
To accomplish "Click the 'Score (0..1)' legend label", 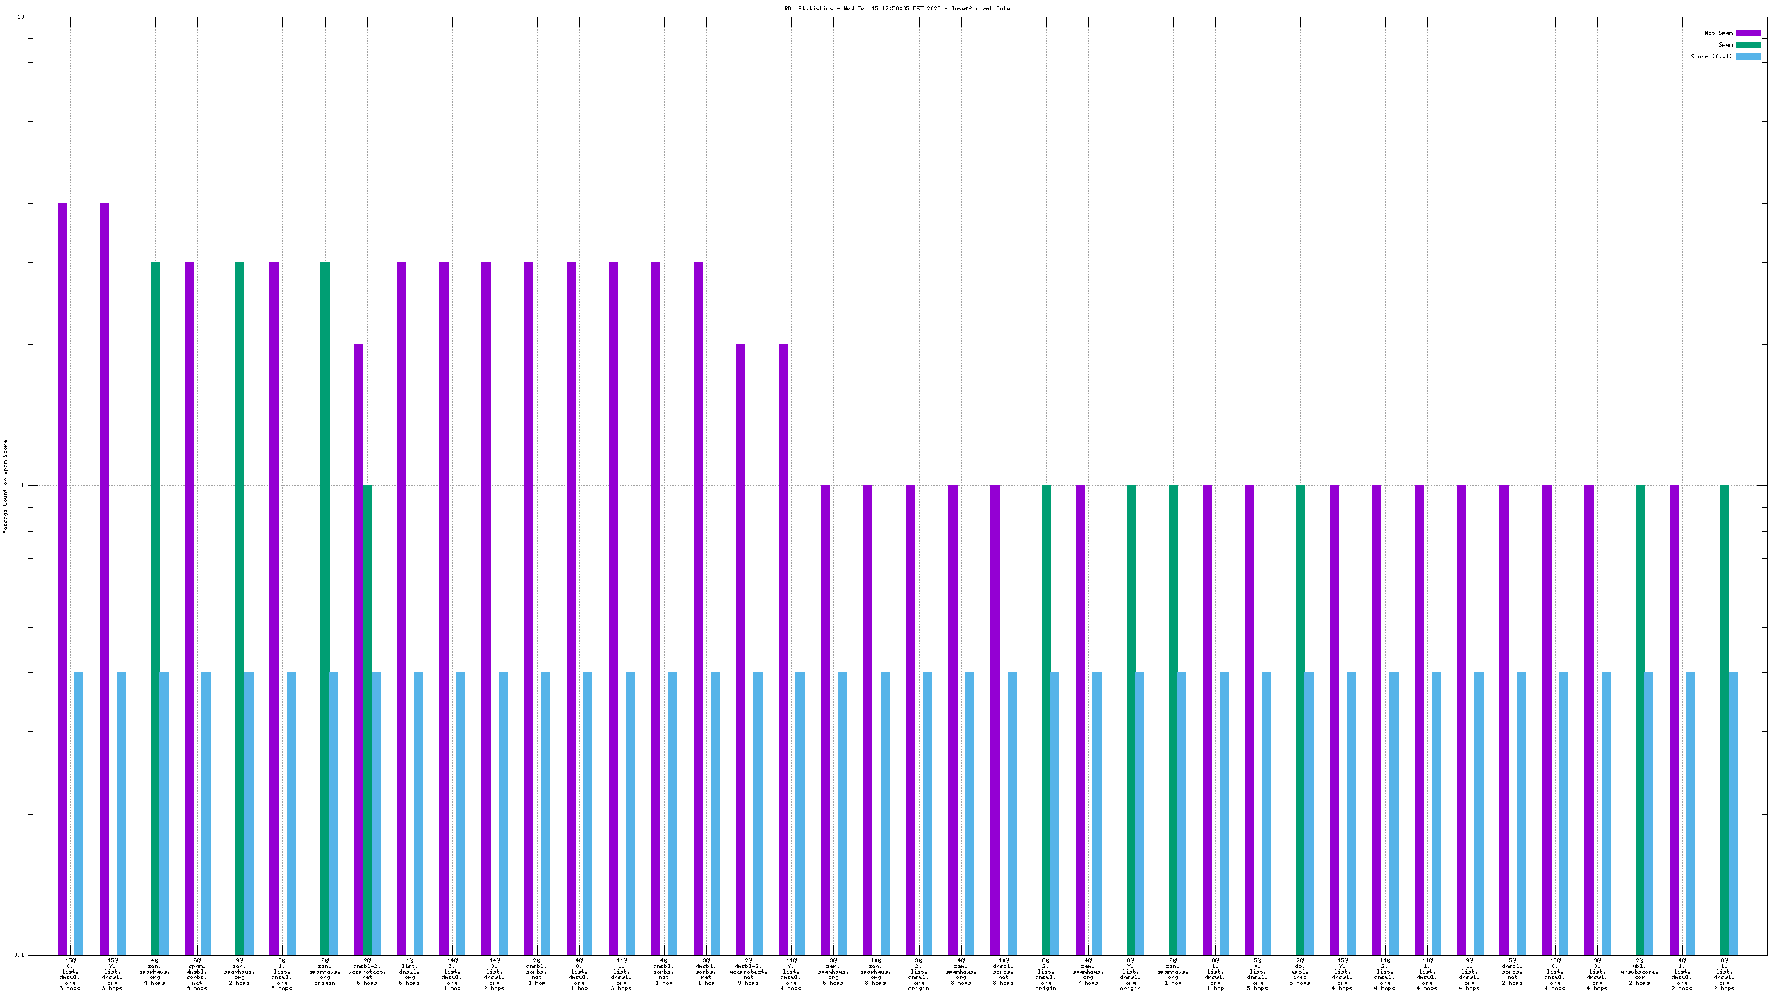I will (x=1711, y=56).
